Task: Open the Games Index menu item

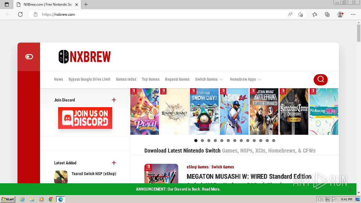Action: click(126, 80)
